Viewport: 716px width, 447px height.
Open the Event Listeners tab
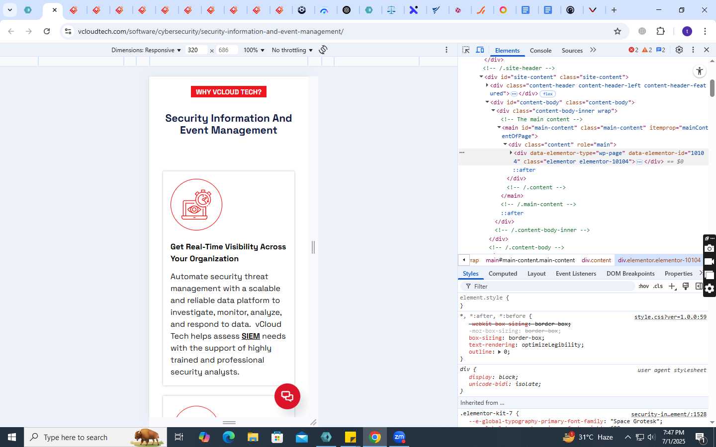click(x=576, y=274)
